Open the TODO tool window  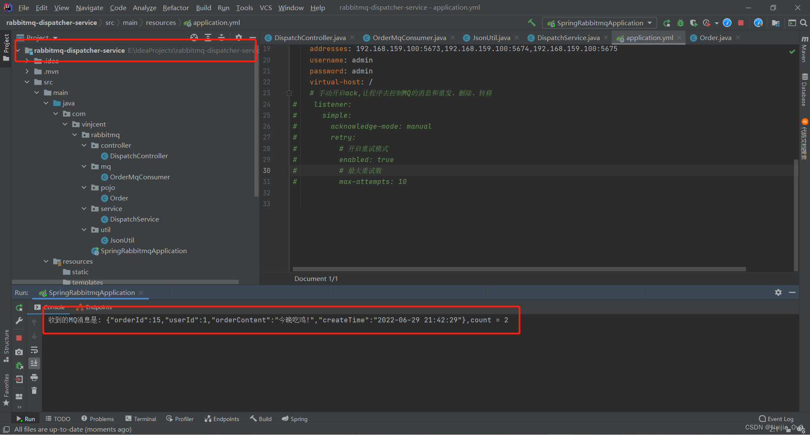point(58,419)
